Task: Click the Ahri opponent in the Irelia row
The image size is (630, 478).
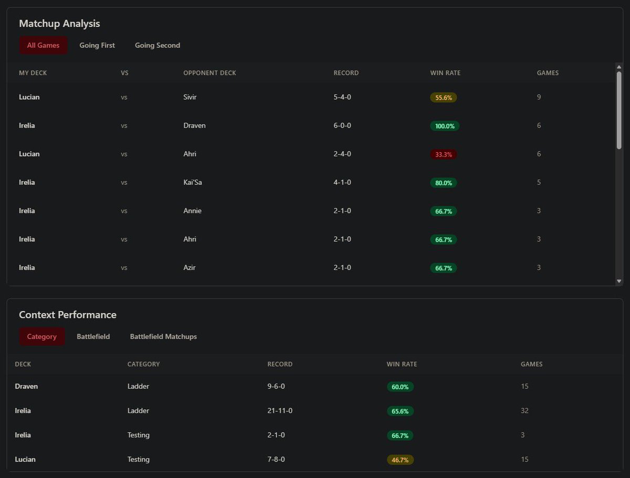Action: pyautogui.click(x=190, y=239)
